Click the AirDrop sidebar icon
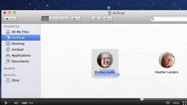 point(8,38)
